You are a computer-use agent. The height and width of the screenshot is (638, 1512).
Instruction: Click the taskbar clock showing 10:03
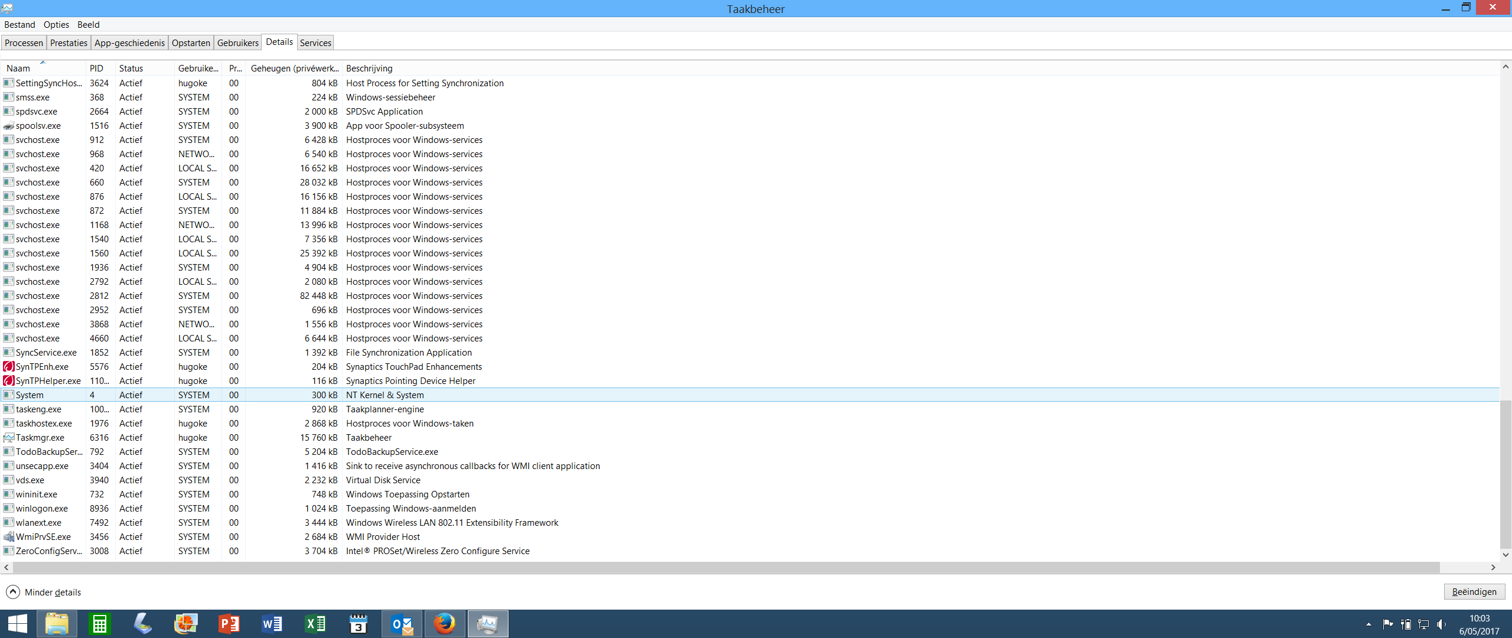tap(1480, 619)
